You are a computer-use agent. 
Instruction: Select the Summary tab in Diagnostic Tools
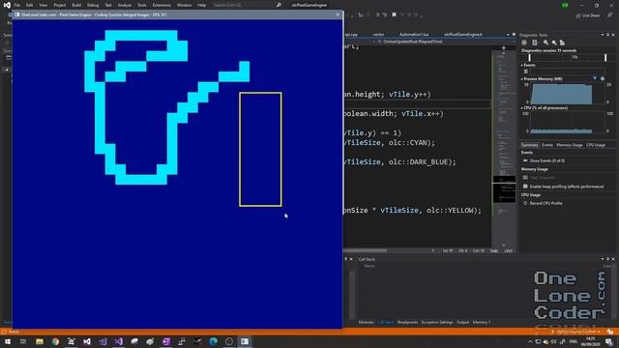(x=529, y=145)
